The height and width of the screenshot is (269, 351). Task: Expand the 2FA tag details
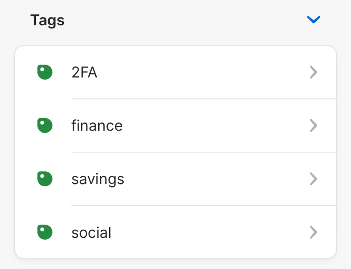coord(175,72)
